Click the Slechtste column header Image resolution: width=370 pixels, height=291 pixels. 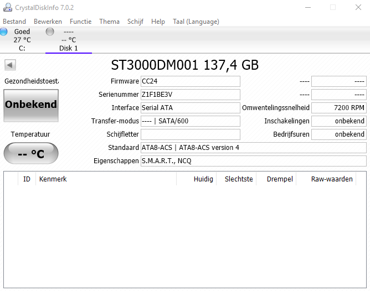click(236, 179)
